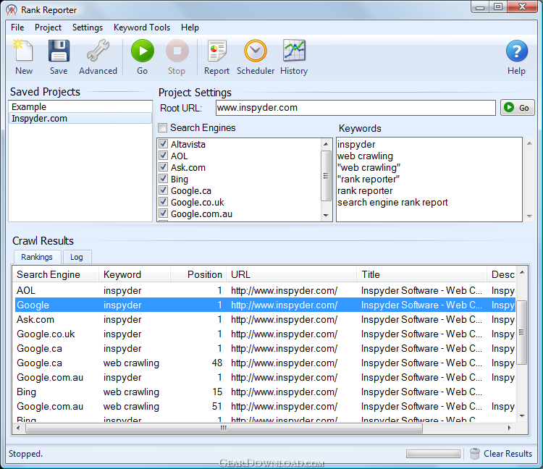Image resolution: width=543 pixels, height=469 pixels.
Task: Select Google.ca web crawling row position 48
Action: click(x=266, y=363)
